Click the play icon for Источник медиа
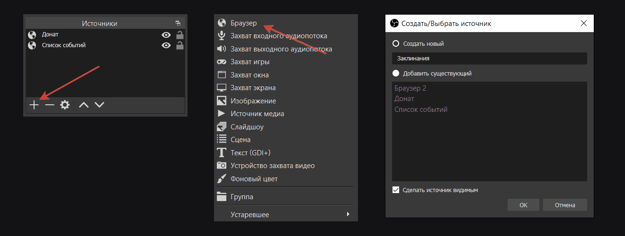 (x=221, y=114)
